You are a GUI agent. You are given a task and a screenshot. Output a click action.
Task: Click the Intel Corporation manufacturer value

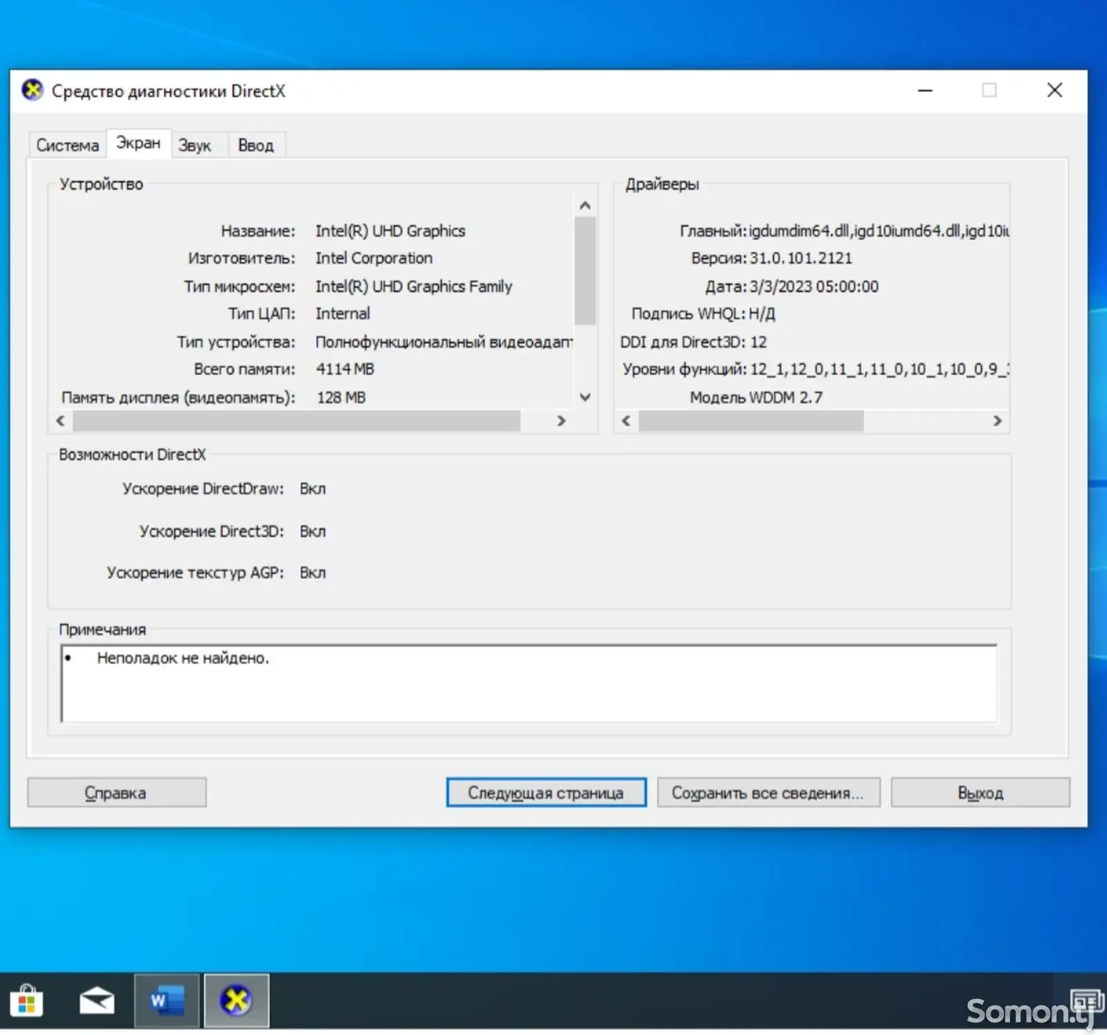(374, 258)
